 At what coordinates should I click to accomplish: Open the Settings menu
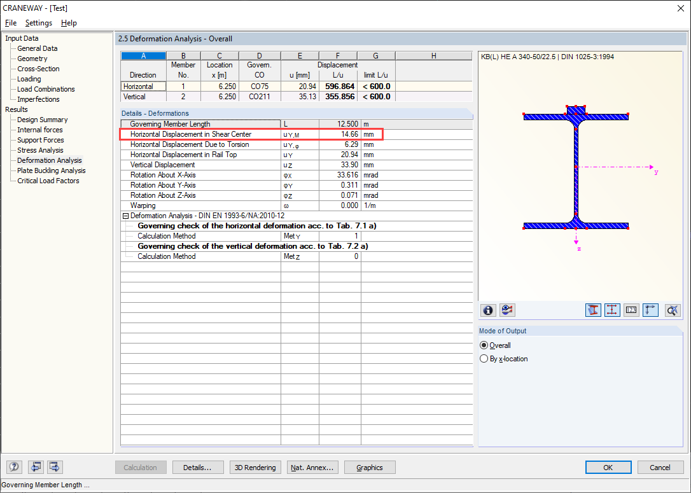pos(38,23)
